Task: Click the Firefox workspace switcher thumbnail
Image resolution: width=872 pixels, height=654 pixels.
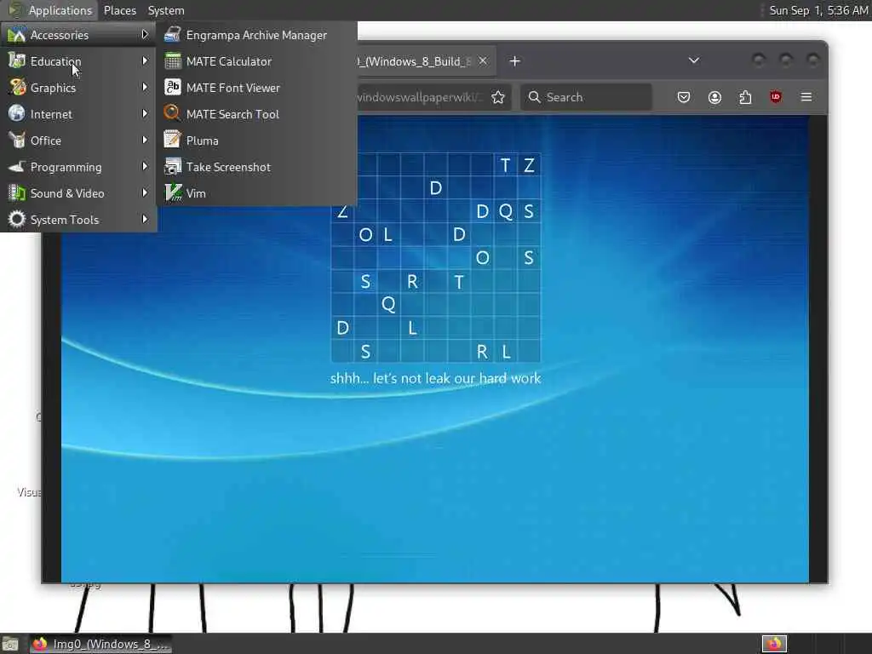Action: [x=774, y=644]
